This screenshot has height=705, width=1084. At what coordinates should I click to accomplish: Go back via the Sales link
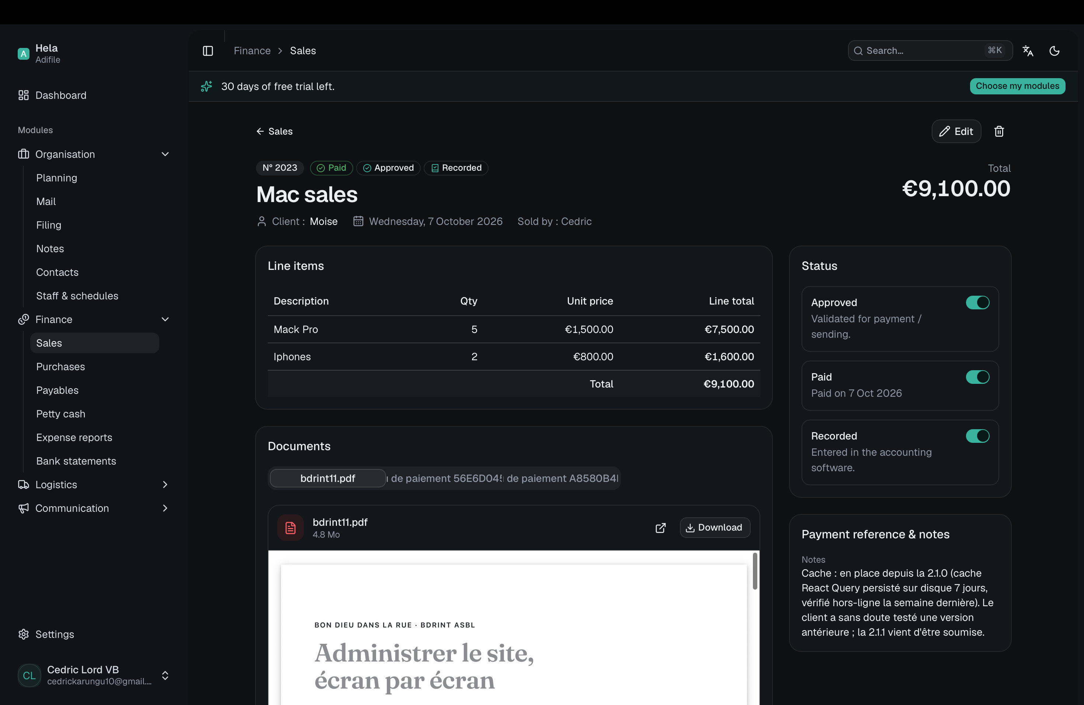click(274, 131)
